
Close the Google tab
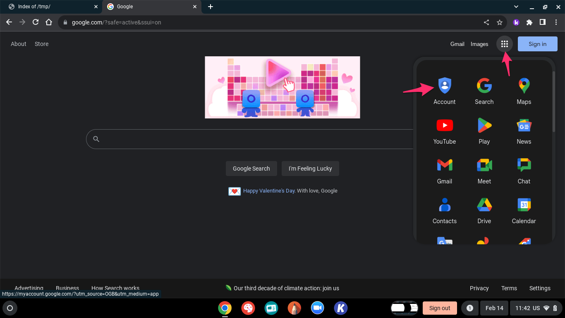coord(195,7)
